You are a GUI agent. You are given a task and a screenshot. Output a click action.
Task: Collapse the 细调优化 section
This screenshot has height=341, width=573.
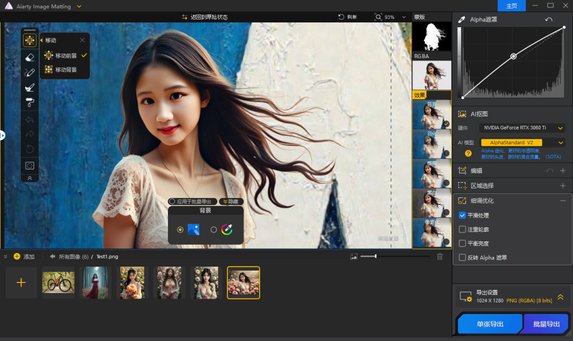(x=562, y=201)
